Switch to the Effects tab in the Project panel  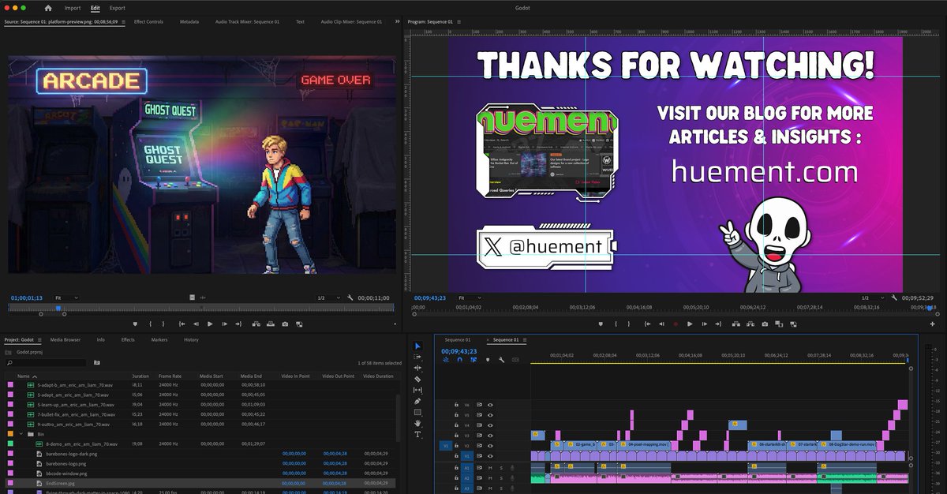[126, 339]
